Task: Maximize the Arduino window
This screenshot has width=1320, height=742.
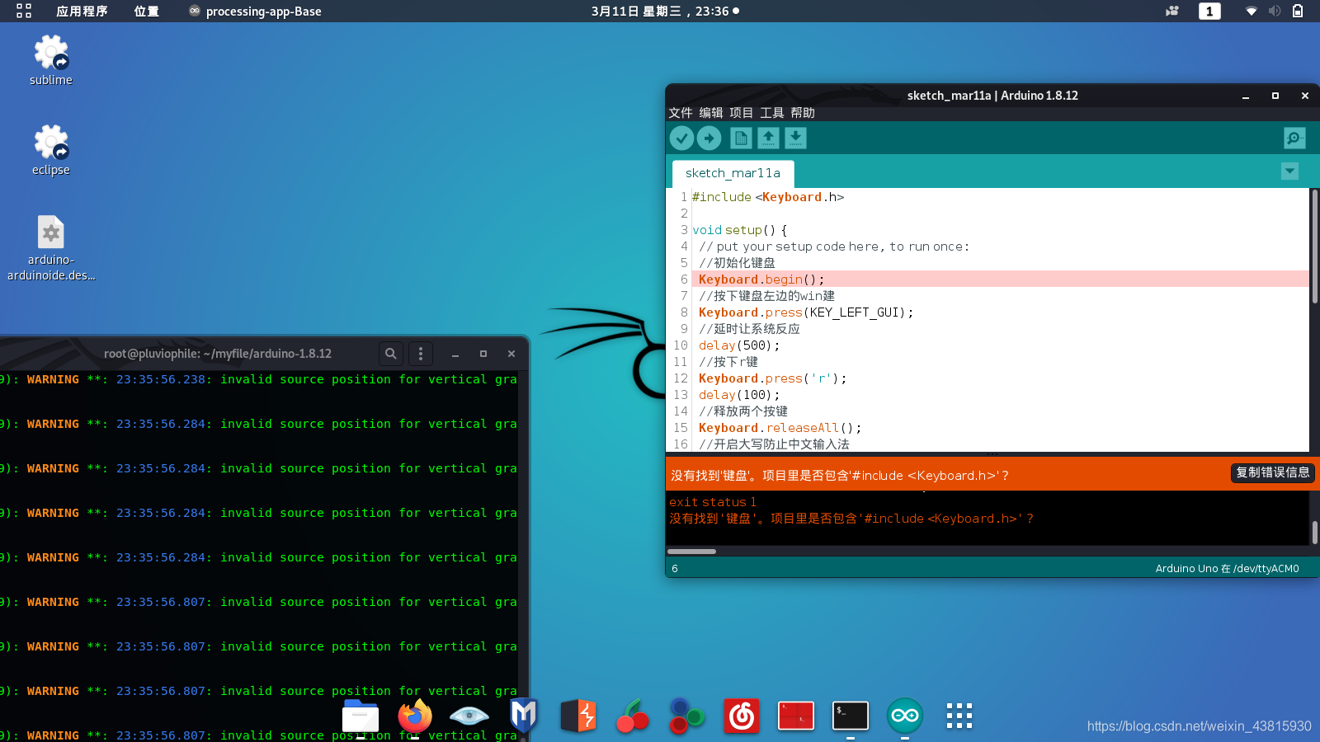Action: pos(1275,96)
